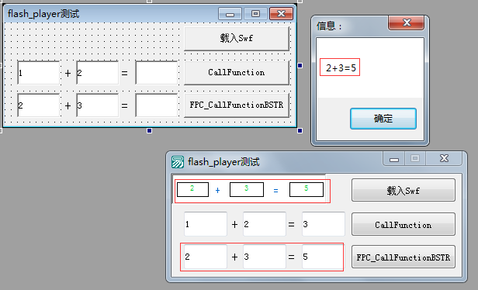Viewport: 478px width, 290px height.
Task: Click 载入Swf button in design window
Action: pyautogui.click(x=237, y=39)
